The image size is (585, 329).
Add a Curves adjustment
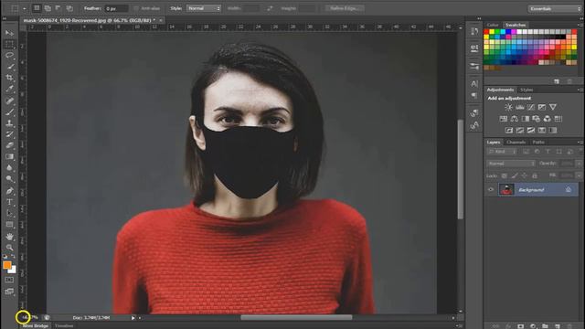[x=530, y=108]
